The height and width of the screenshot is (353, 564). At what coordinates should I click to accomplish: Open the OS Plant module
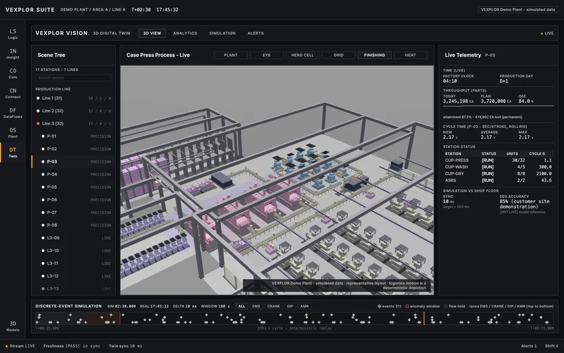point(12,133)
